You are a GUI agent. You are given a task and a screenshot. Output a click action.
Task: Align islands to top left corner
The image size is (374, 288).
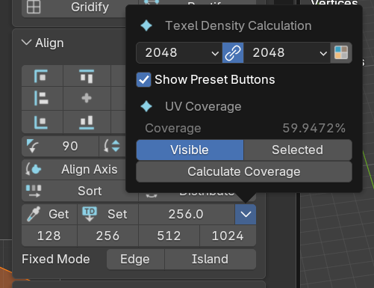pos(42,76)
